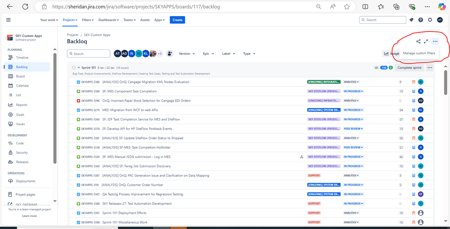This screenshot has width=450, height=229.
Task: Click the AT profile avatar in top bar
Action: coord(440,20)
